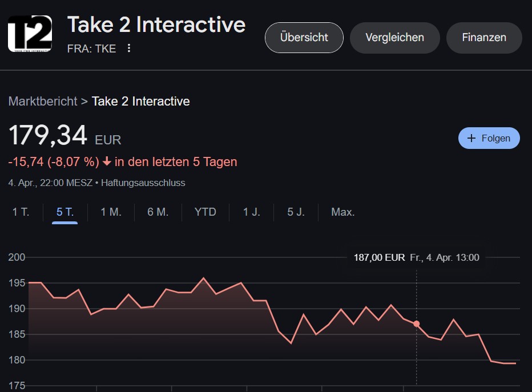Image resolution: width=532 pixels, height=392 pixels.
Task: Open the Marktbericht breadcrumb link
Action: pos(43,101)
